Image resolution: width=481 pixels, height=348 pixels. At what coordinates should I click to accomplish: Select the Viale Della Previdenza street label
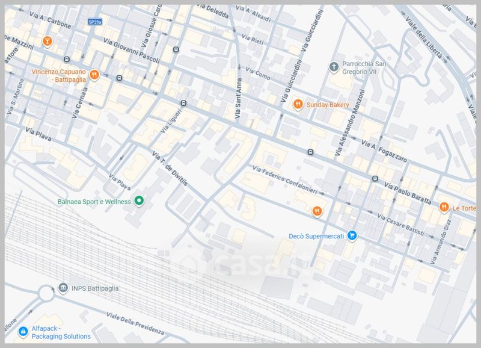(x=135, y=323)
